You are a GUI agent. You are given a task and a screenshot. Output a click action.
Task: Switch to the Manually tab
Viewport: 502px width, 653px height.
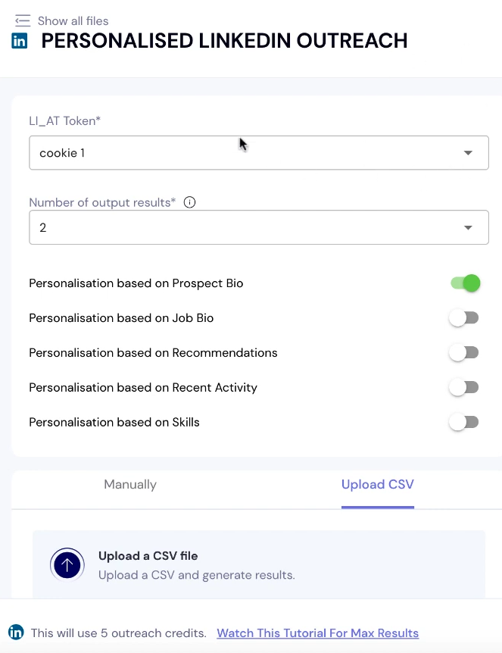click(x=130, y=484)
